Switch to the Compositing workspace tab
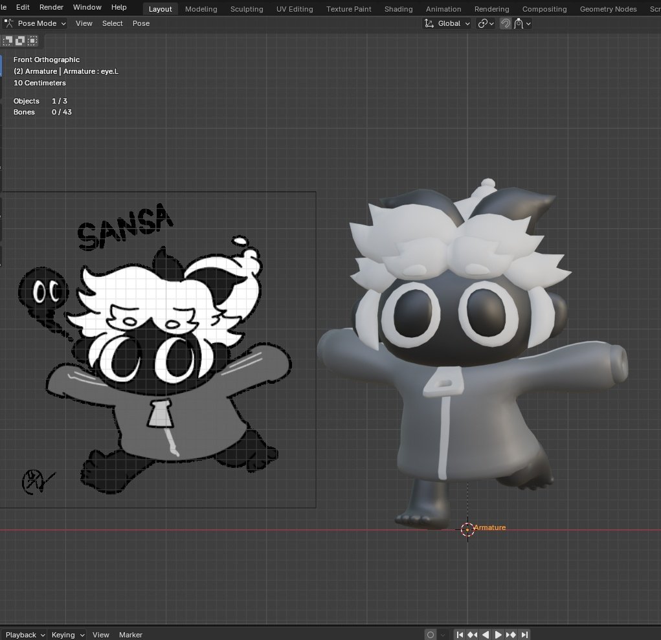This screenshot has height=640, width=661. click(544, 9)
